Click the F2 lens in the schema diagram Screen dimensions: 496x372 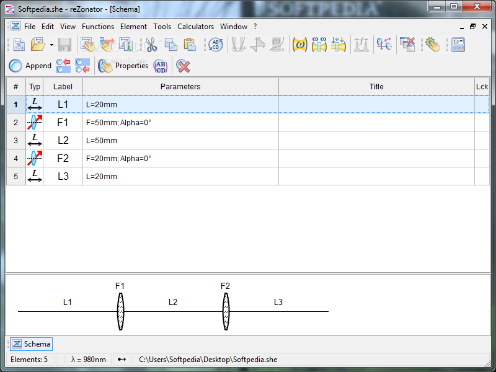click(226, 312)
